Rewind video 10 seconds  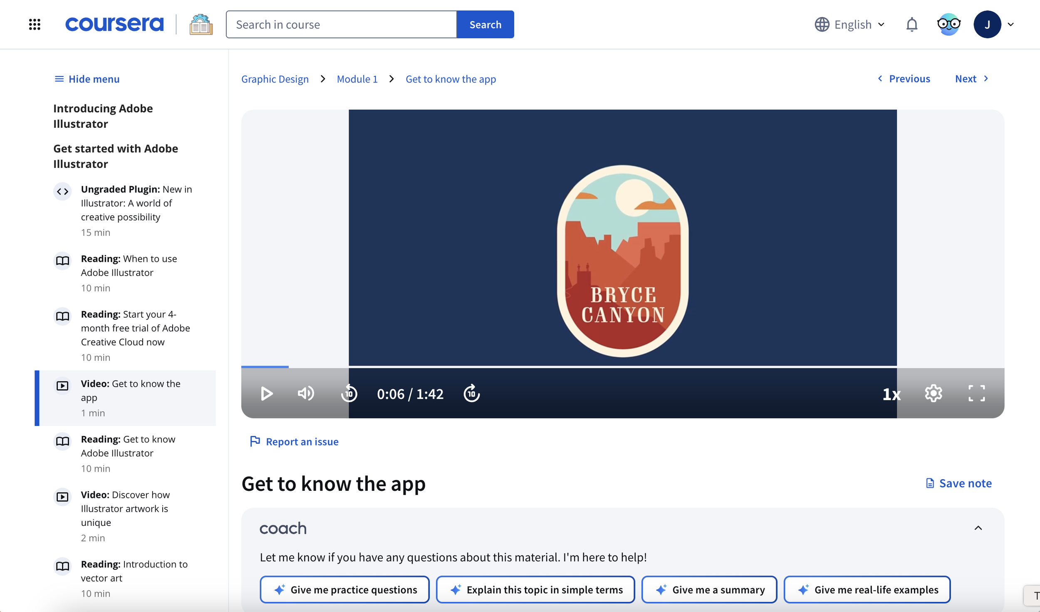coord(349,393)
